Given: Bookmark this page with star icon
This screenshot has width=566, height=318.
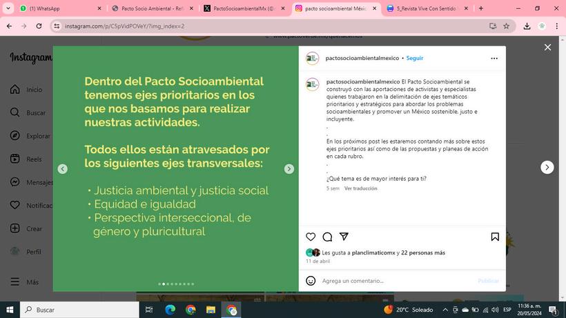Looking at the screenshot, I should click(x=507, y=26).
